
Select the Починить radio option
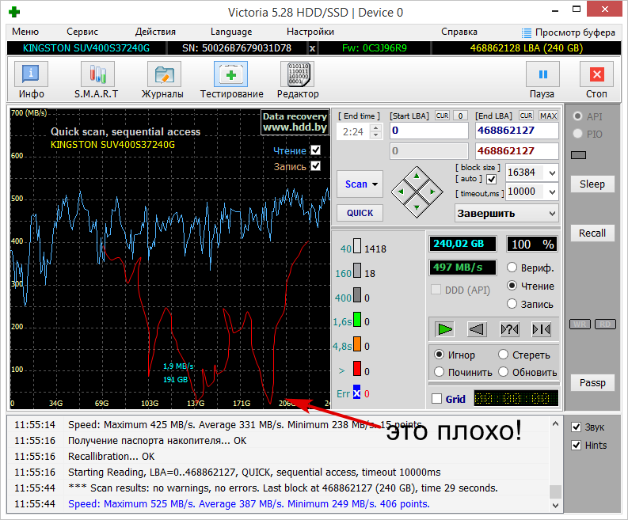(440, 372)
